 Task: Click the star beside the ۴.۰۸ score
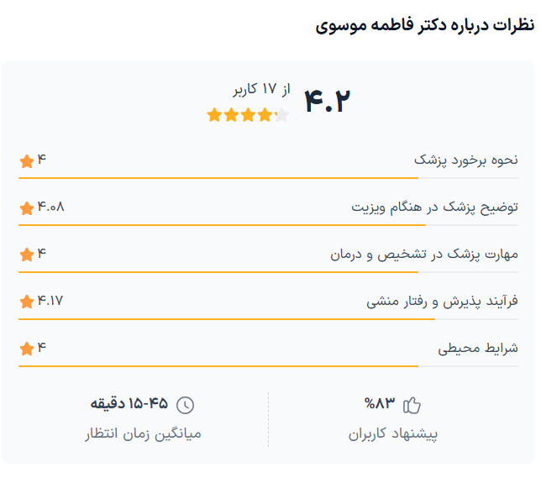[x=27, y=207]
